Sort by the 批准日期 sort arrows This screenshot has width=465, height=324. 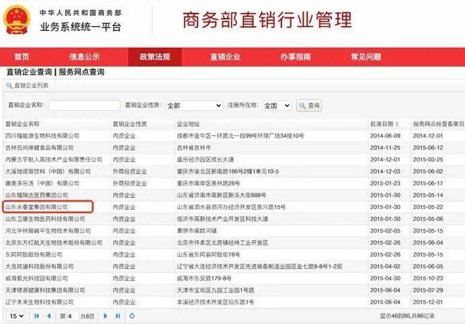point(397,124)
